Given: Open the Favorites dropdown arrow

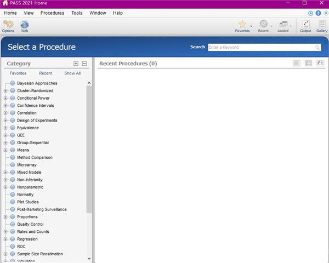Looking at the screenshot, I should click(x=251, y=26).
